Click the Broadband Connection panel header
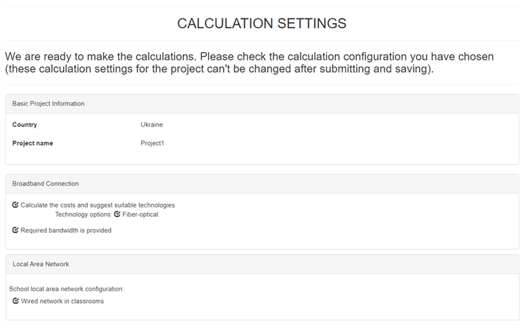 click(x=45, y=184)
